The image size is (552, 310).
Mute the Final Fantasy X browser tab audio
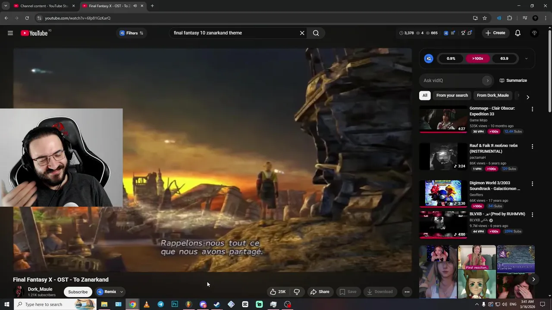pos(135,6)
